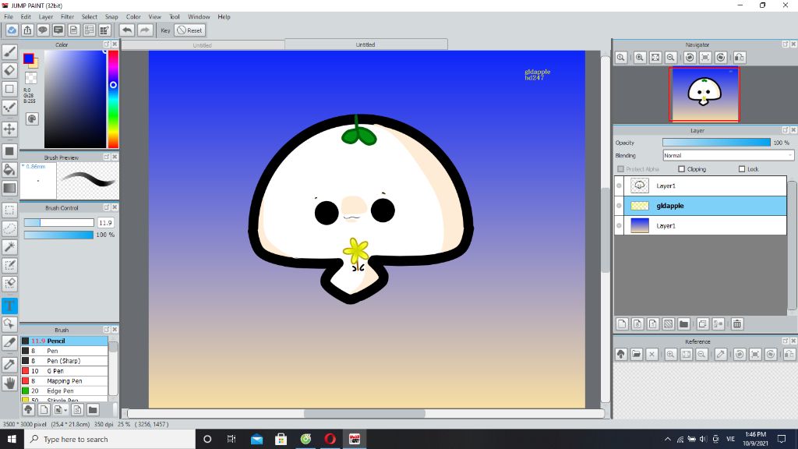Choose the Lasso selection tool
The height and width of the screenshot is (449, 798).
point(9,228)
